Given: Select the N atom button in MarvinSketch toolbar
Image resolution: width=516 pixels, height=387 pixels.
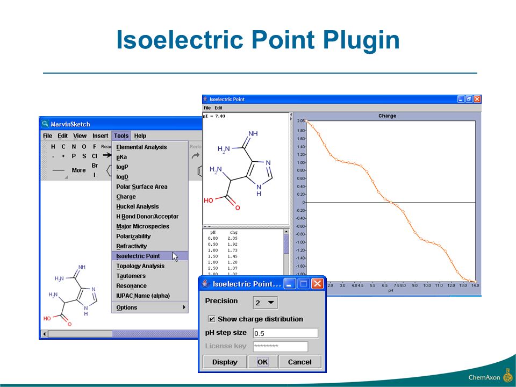Looking at the screenshot, I should coord(74,146).
